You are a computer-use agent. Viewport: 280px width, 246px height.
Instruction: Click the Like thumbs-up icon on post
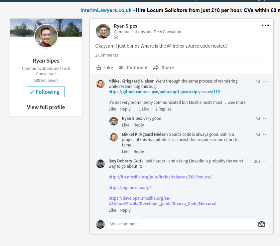click(98, 68)
